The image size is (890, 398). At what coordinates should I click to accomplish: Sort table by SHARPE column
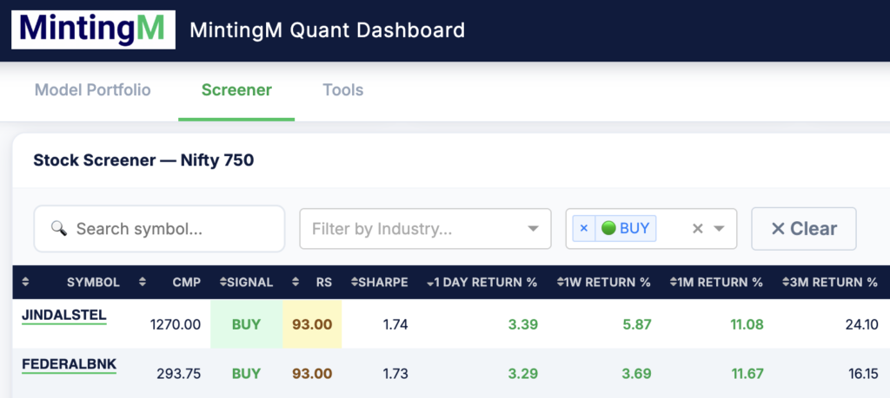click(x=379, y=282)
